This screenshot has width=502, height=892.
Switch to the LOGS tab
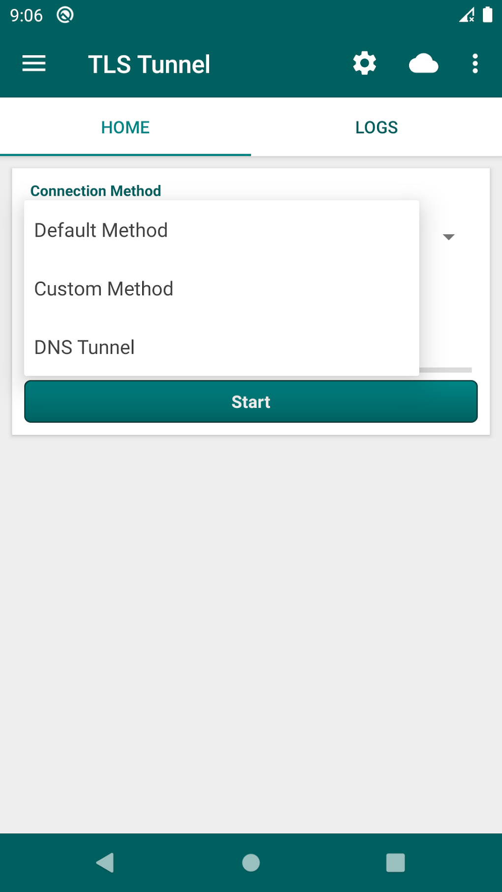(x=376, y=127)
